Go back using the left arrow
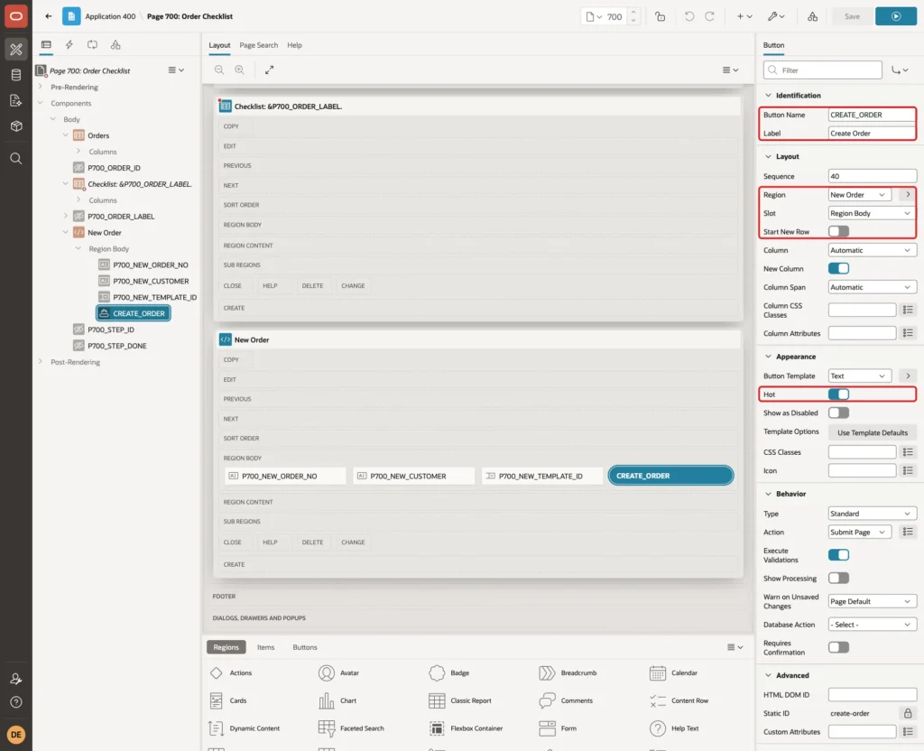The width and height of the screenshot is (924, 751). coord(49,16)
